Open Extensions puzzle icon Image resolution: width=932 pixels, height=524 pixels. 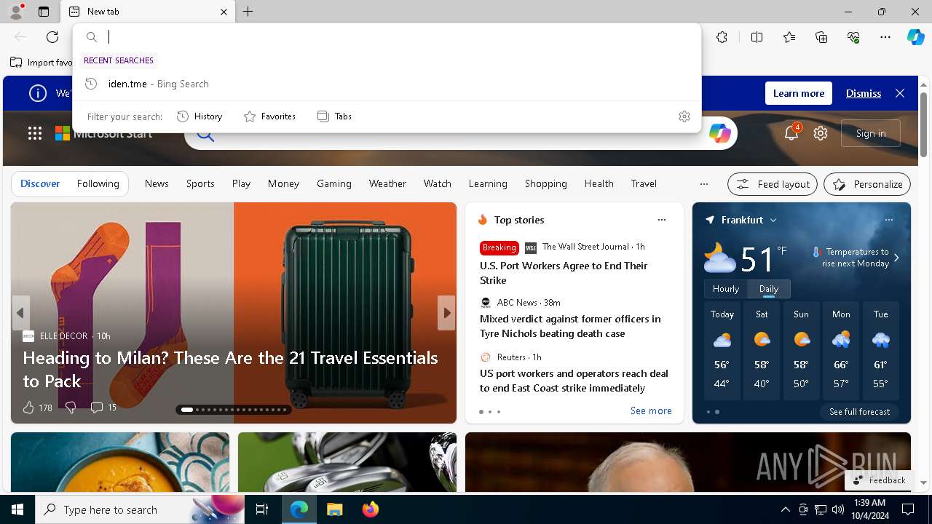point(722,37)
